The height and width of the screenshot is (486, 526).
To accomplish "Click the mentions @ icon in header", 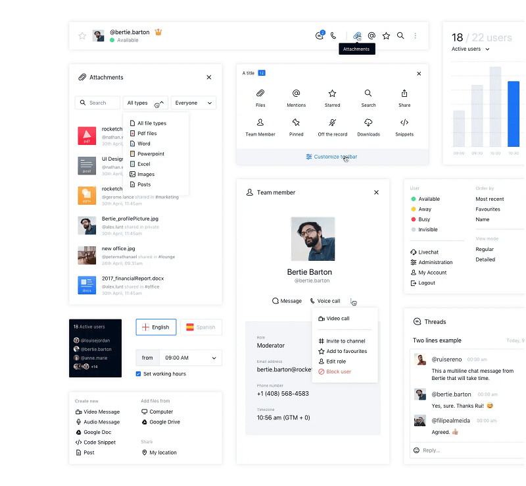I will [x=371, y=36].
